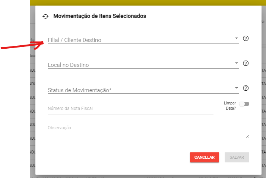Open help for Filial / Cliente Destino
266x178 pixels.
[x=246, y=38]
